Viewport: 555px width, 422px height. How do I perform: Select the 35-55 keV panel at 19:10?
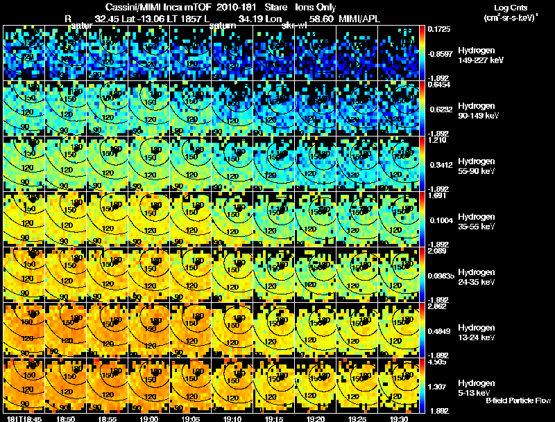pos(232,220)
